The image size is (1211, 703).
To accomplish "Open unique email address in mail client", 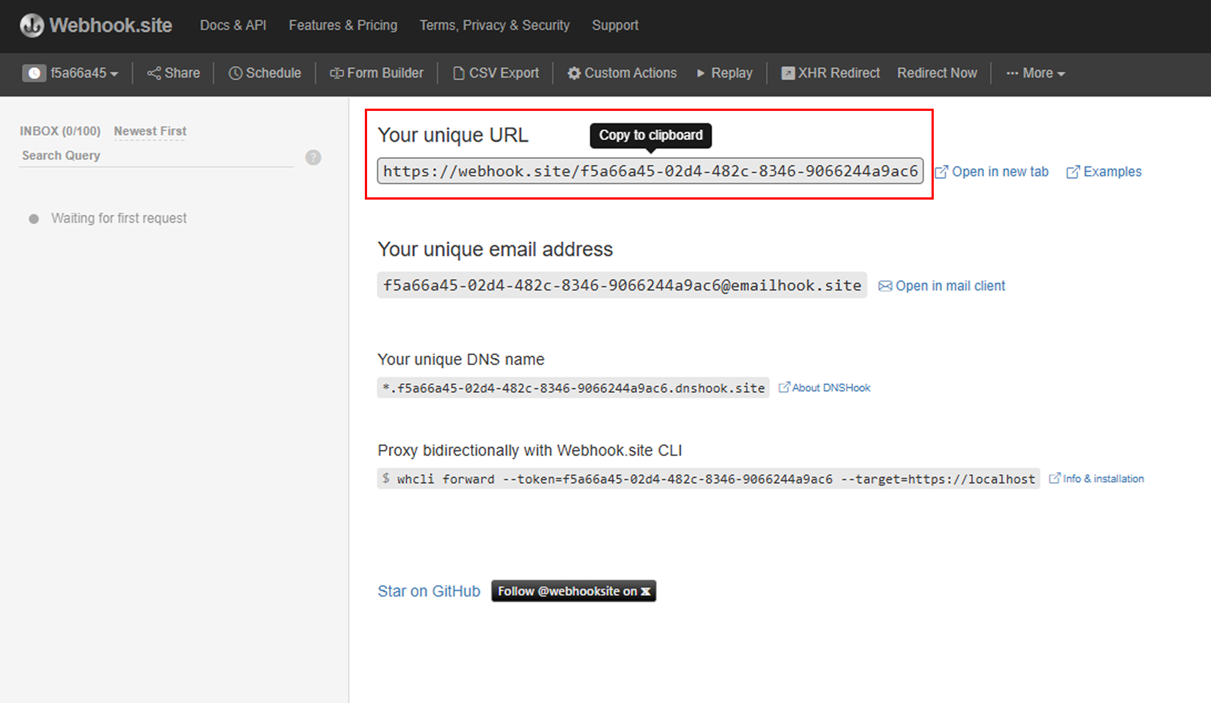I will tap(940, 286).
